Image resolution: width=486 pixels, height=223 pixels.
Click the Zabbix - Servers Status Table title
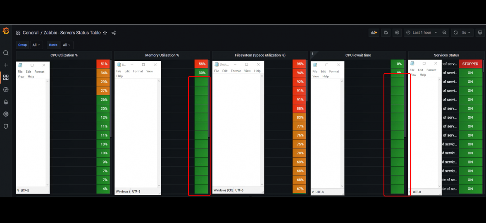(72, 33)
